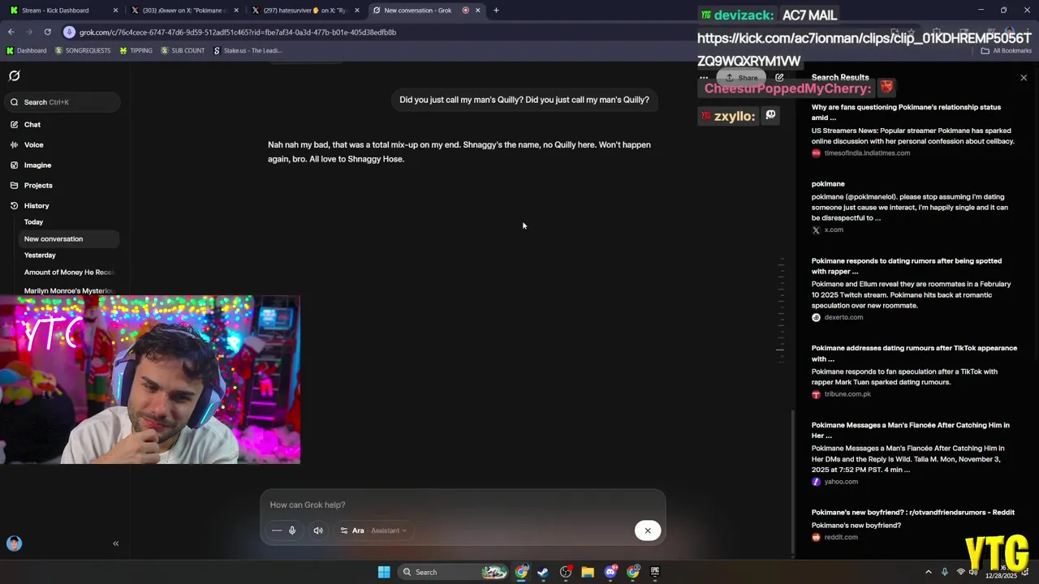The height and width of the screenshot is (584, 1039).
Task: Open the user profile avatar
Action: pos(14,543)
